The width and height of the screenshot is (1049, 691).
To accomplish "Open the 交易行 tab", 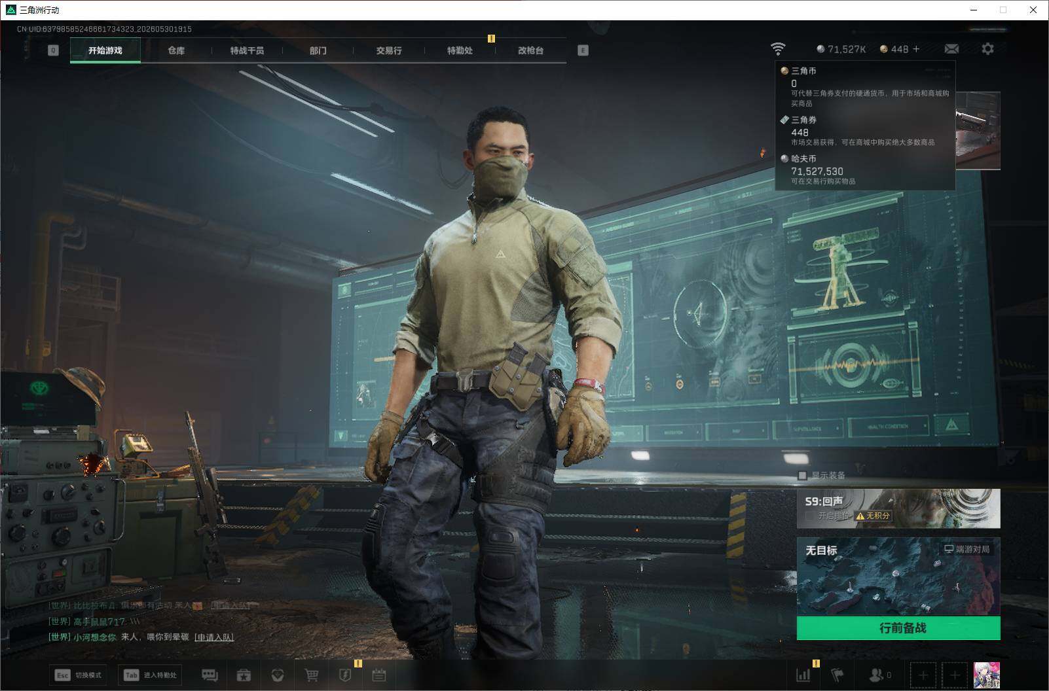I will coord(389,50).
